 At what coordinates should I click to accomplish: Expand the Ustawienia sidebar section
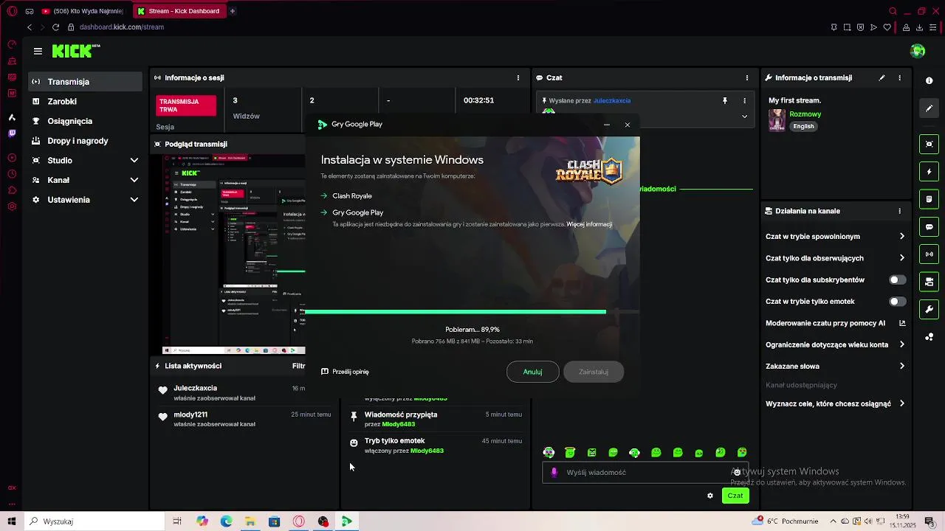(x=85, y=200)
